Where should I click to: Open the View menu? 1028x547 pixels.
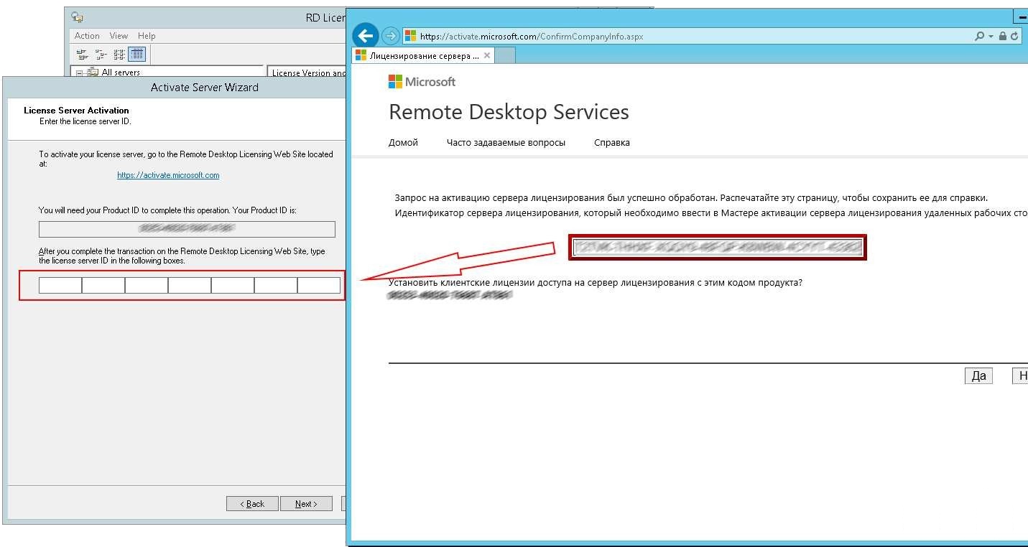point(119,36)
